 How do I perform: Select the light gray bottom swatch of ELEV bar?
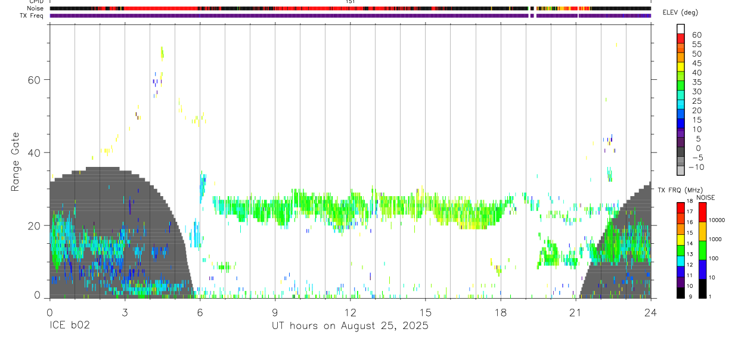(681, 170)
